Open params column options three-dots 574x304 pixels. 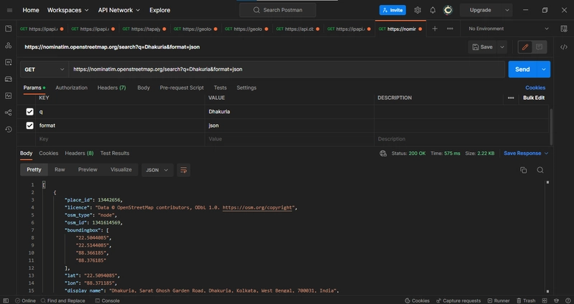pos(511,98)
